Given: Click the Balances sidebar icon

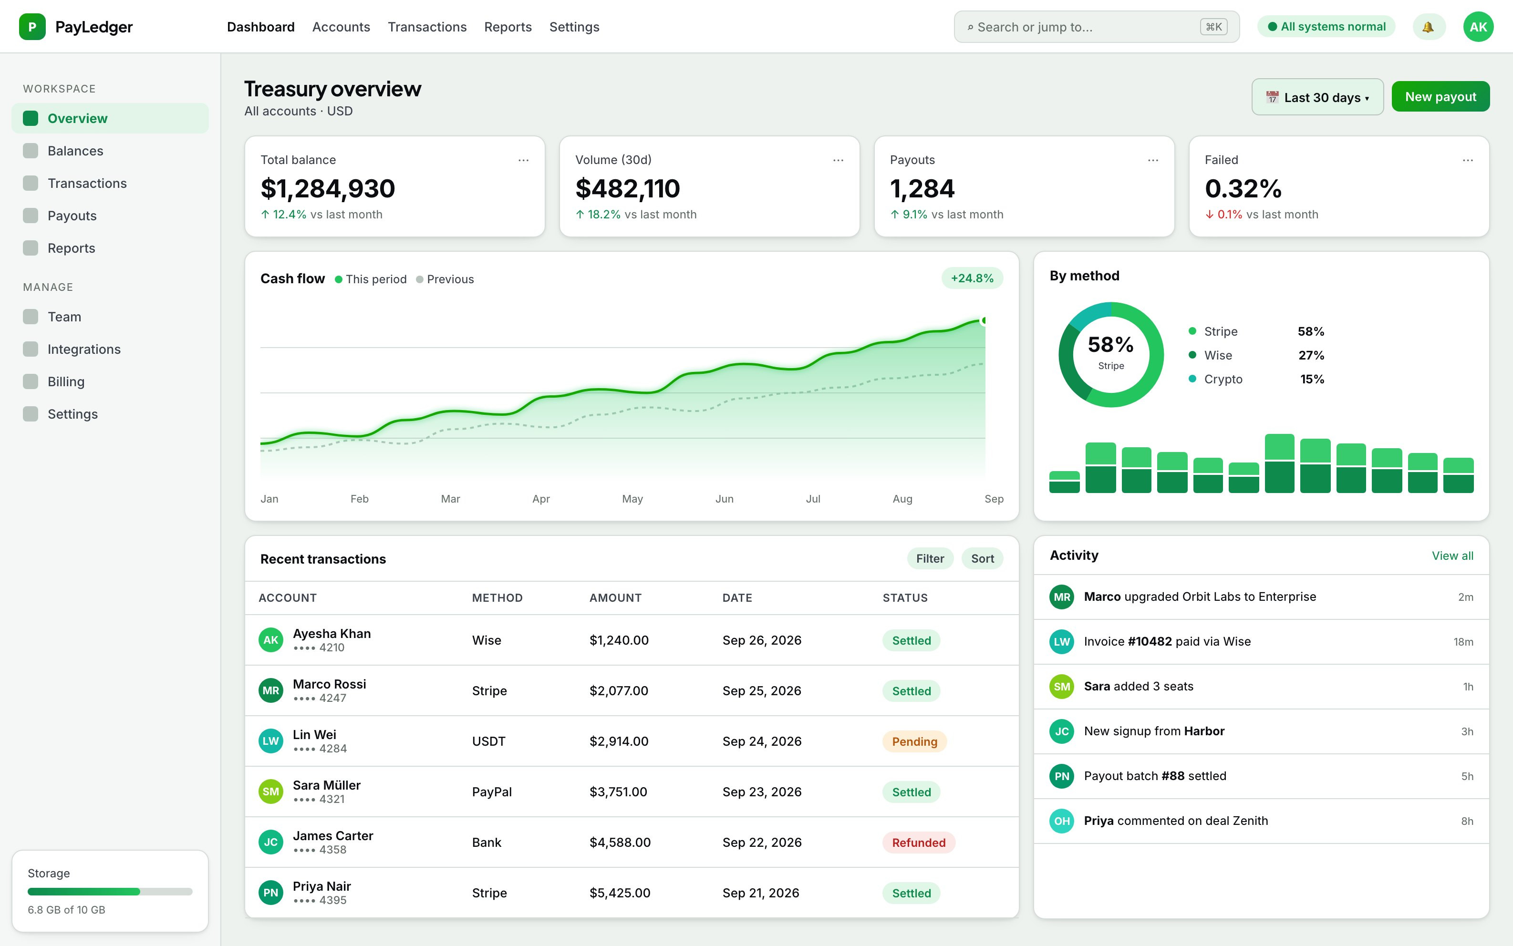Looking at the screenshot, I should (x=31, y=151).
